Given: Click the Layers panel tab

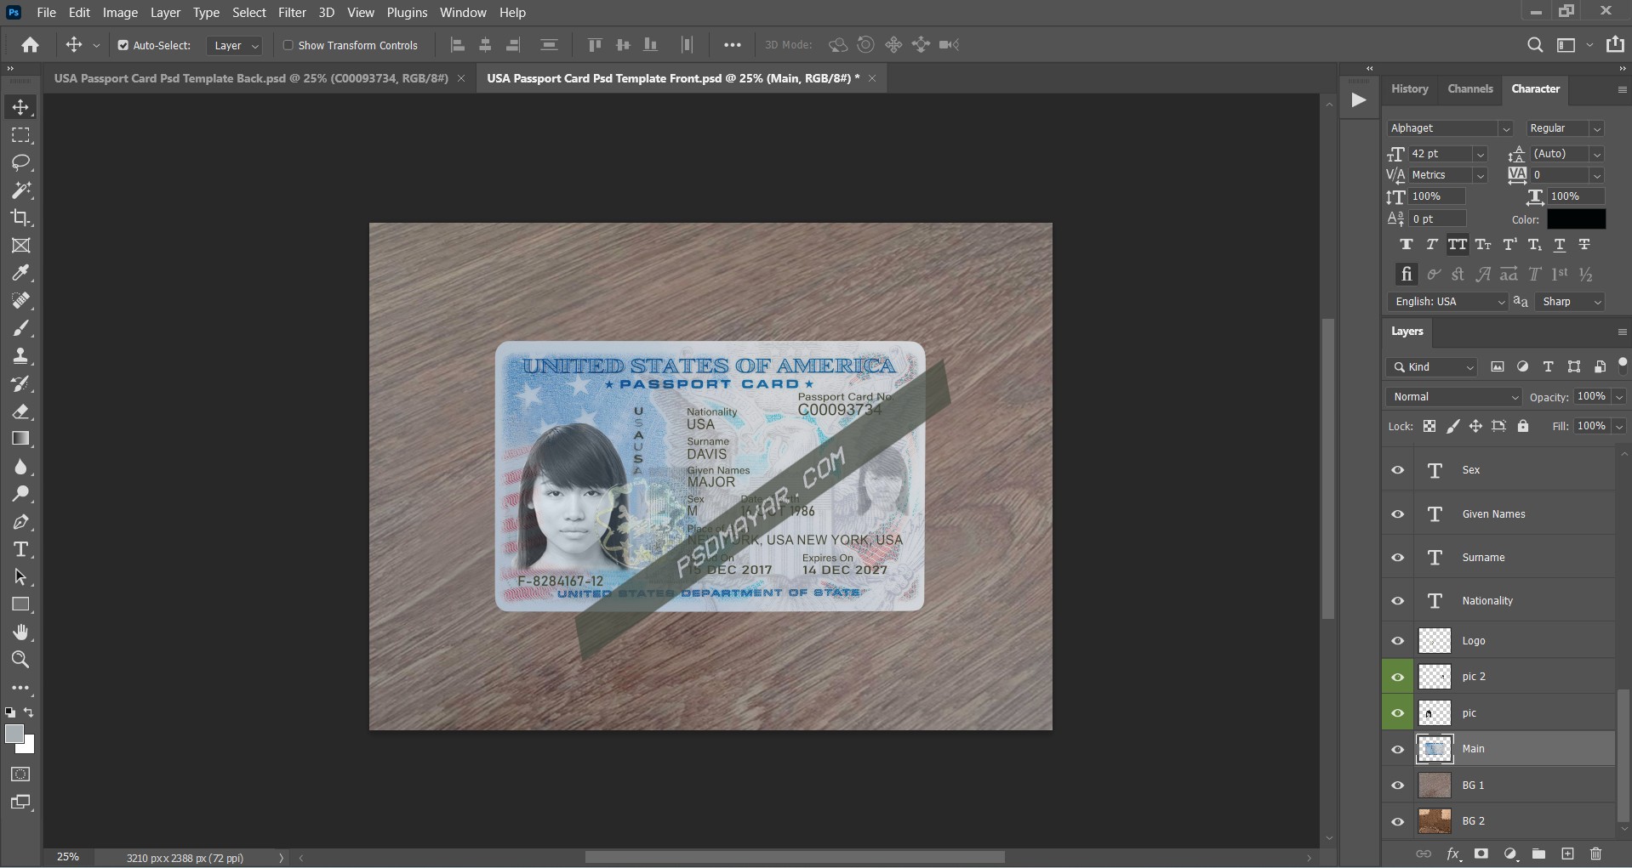Looking at the screenshot, I should coord(1407,332).
